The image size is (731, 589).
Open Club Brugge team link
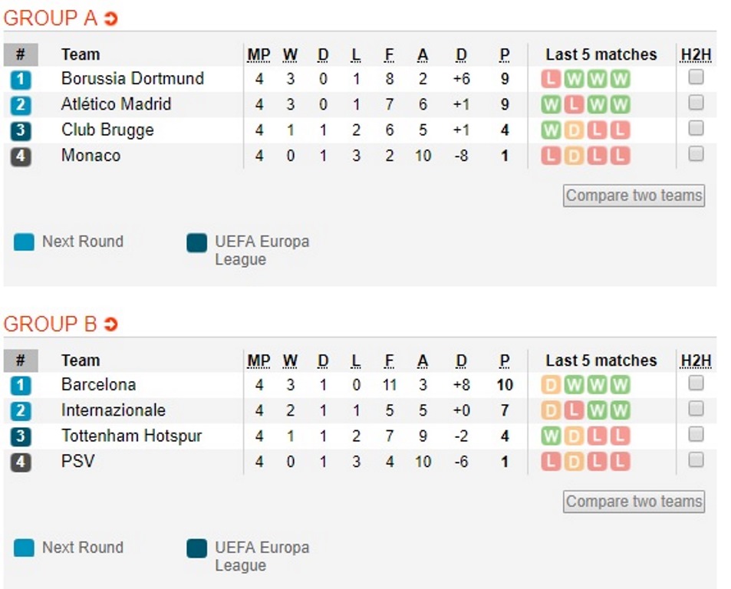tap(107, 130)
